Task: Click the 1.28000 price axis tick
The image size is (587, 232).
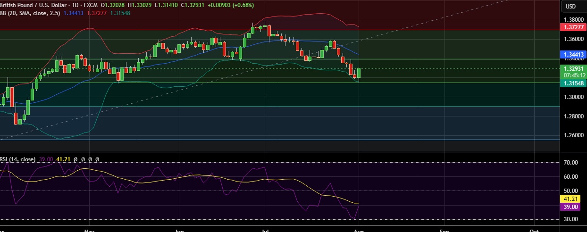Action: point(575,116)
